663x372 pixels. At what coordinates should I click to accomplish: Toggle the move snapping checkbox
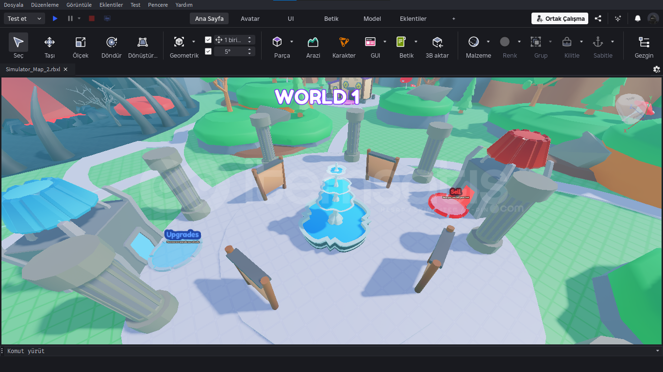click(x=208, y=40)
